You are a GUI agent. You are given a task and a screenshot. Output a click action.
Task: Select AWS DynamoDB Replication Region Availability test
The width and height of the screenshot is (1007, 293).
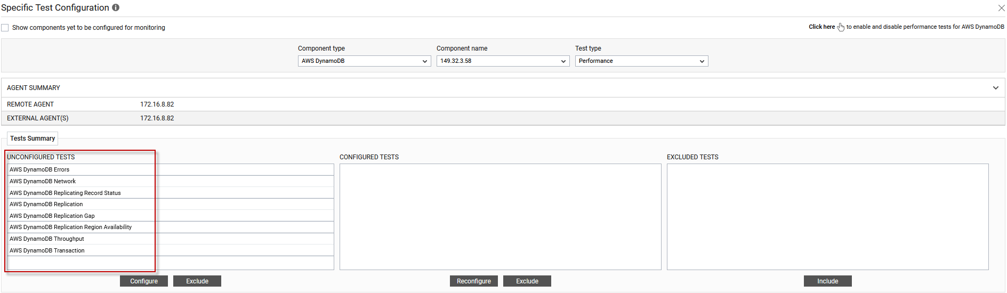click(171, 227)
